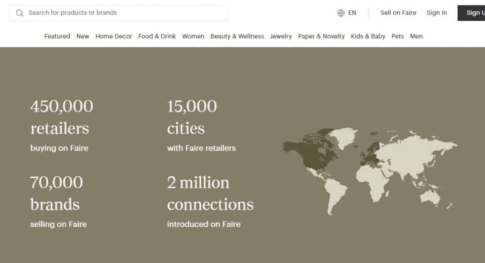
Task: Open the Sell on Faire link
Action: tap(398, 13)
